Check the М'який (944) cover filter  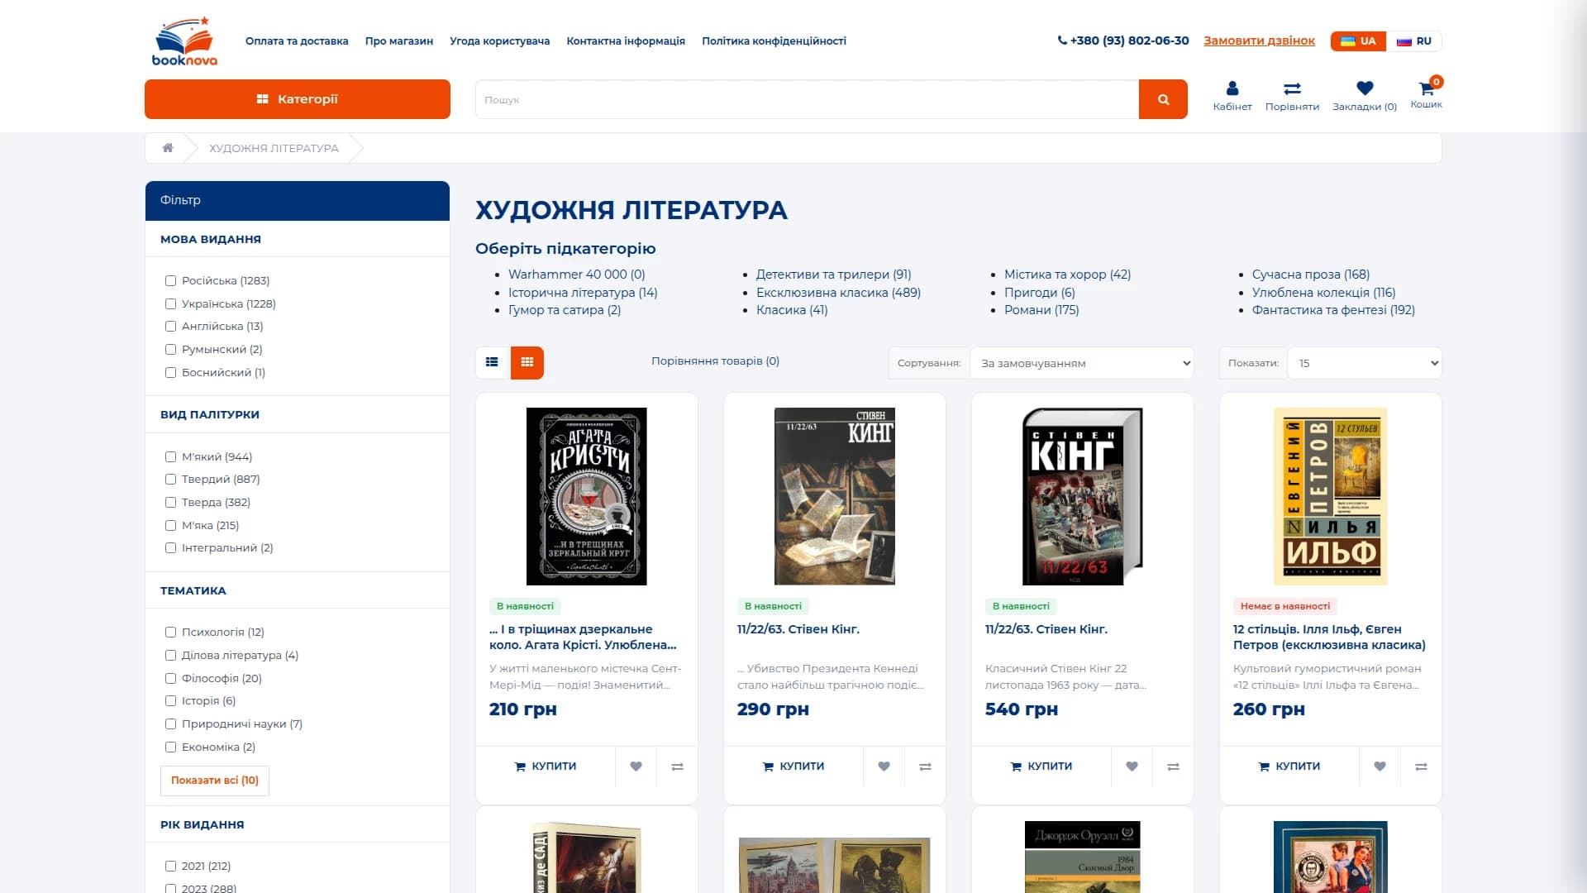click(170, 457)
